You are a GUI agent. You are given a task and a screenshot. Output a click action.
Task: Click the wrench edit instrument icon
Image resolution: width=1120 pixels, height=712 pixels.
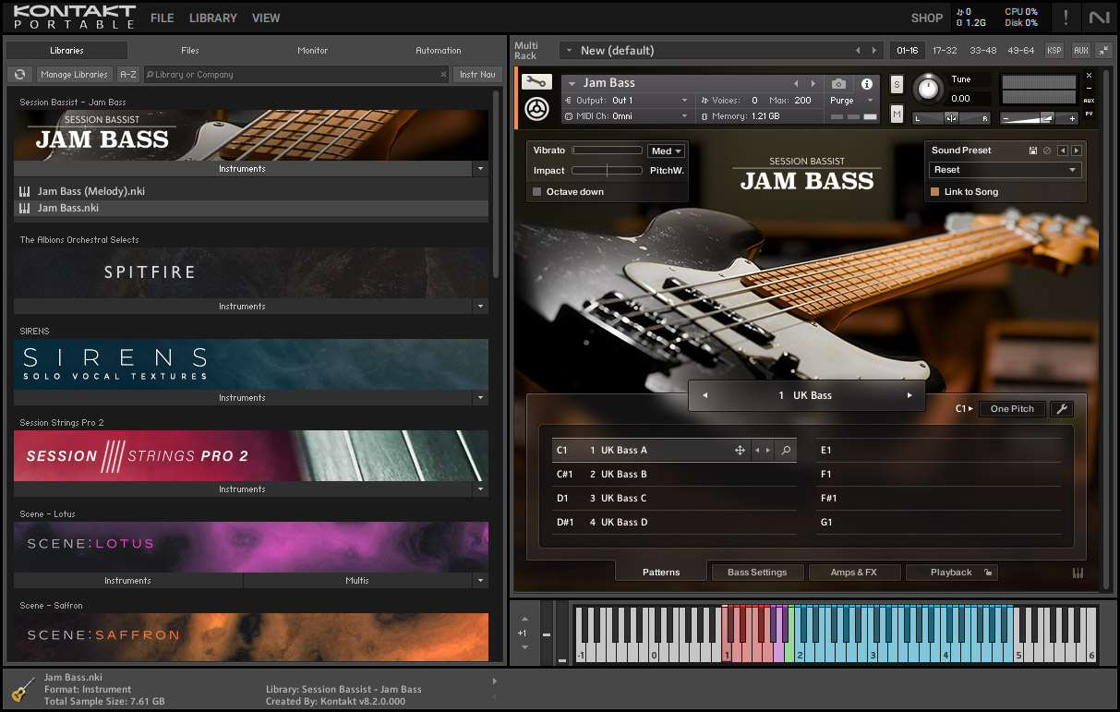pyautogui.click(x=536, y=83)
